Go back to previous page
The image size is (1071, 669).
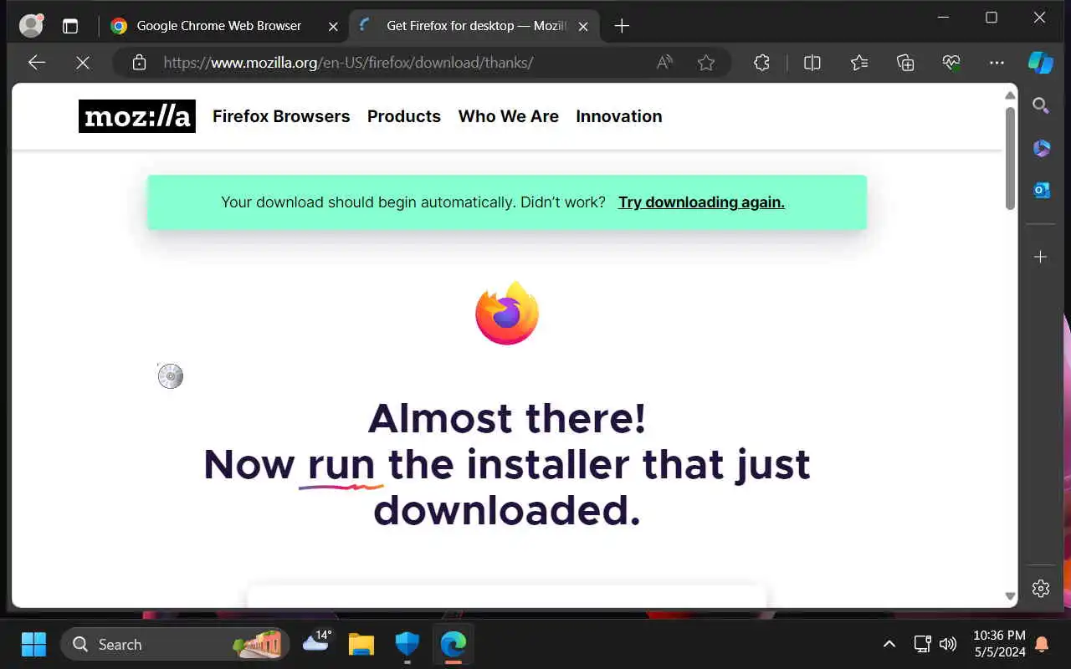(36, 63)
